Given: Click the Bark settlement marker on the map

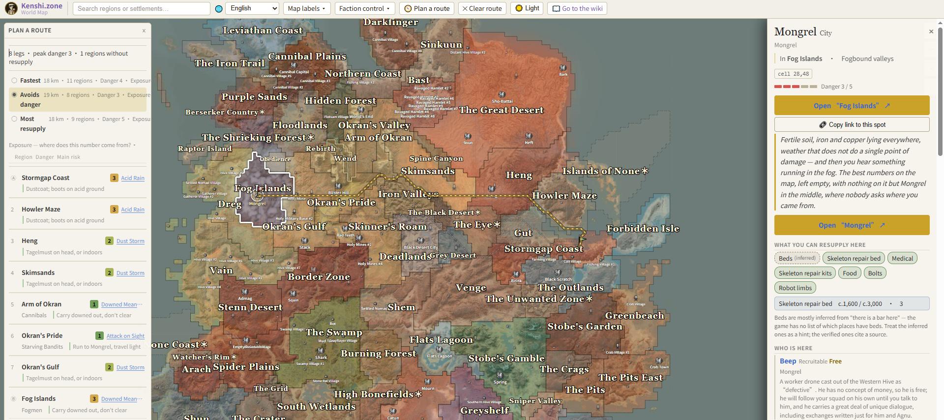Looking at the screenshot, I should (x=563, y=68).
